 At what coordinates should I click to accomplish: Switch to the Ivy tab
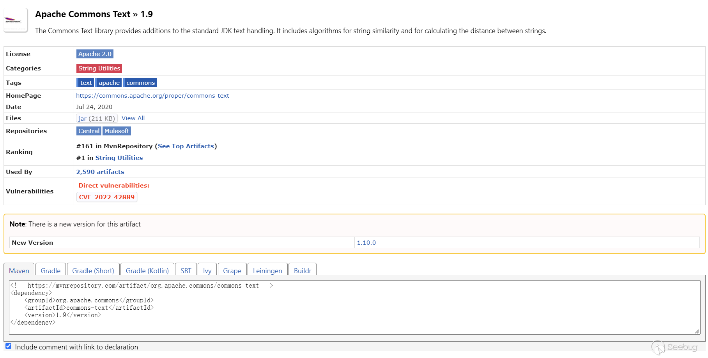[x=207, y=270]
